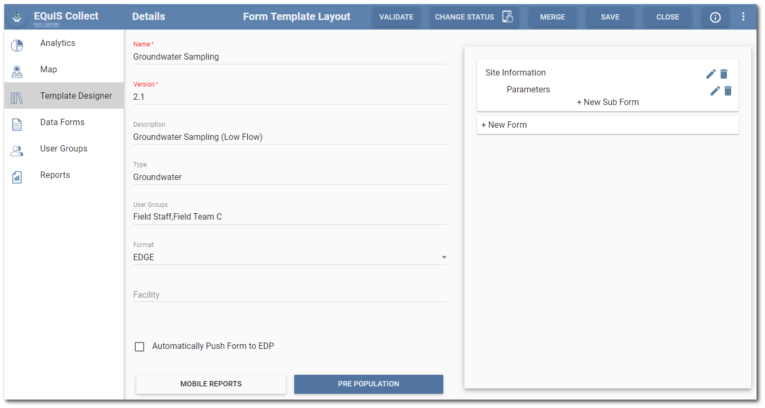Screen dimensions: 765x408
Task: Open the Analytics section icon
Action: [x=17, y=45]
